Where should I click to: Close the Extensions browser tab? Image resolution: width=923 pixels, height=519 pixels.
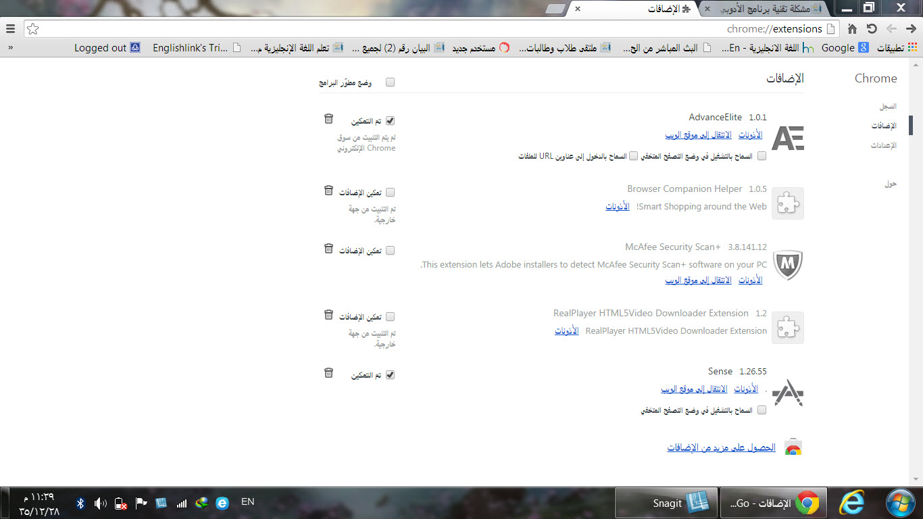click(x=576, y=9)
